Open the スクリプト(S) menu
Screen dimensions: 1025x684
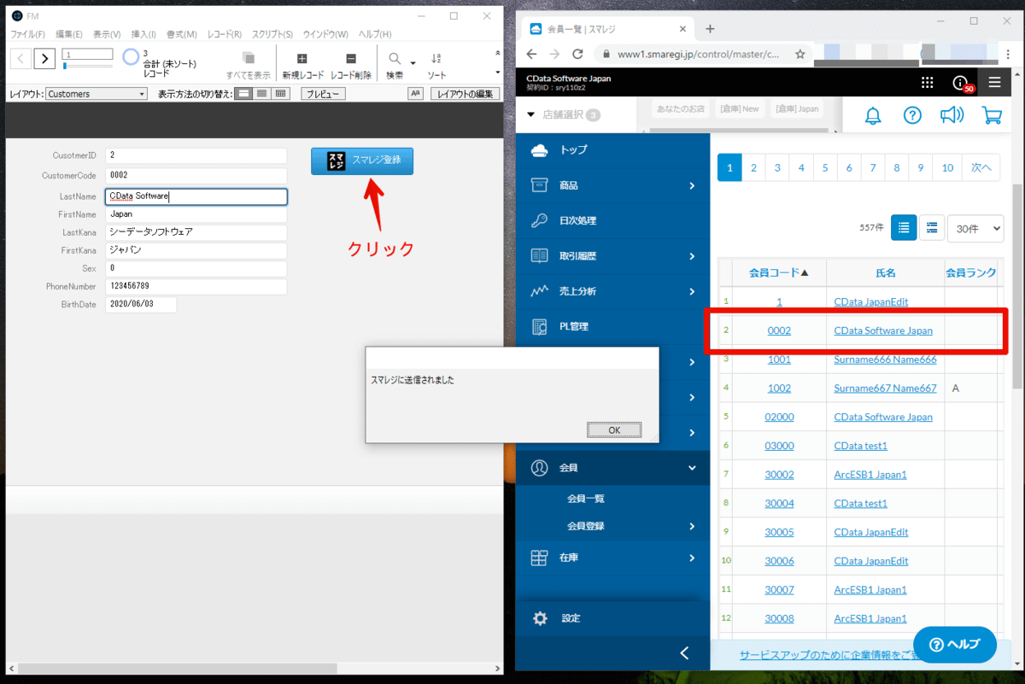[272, 34]
